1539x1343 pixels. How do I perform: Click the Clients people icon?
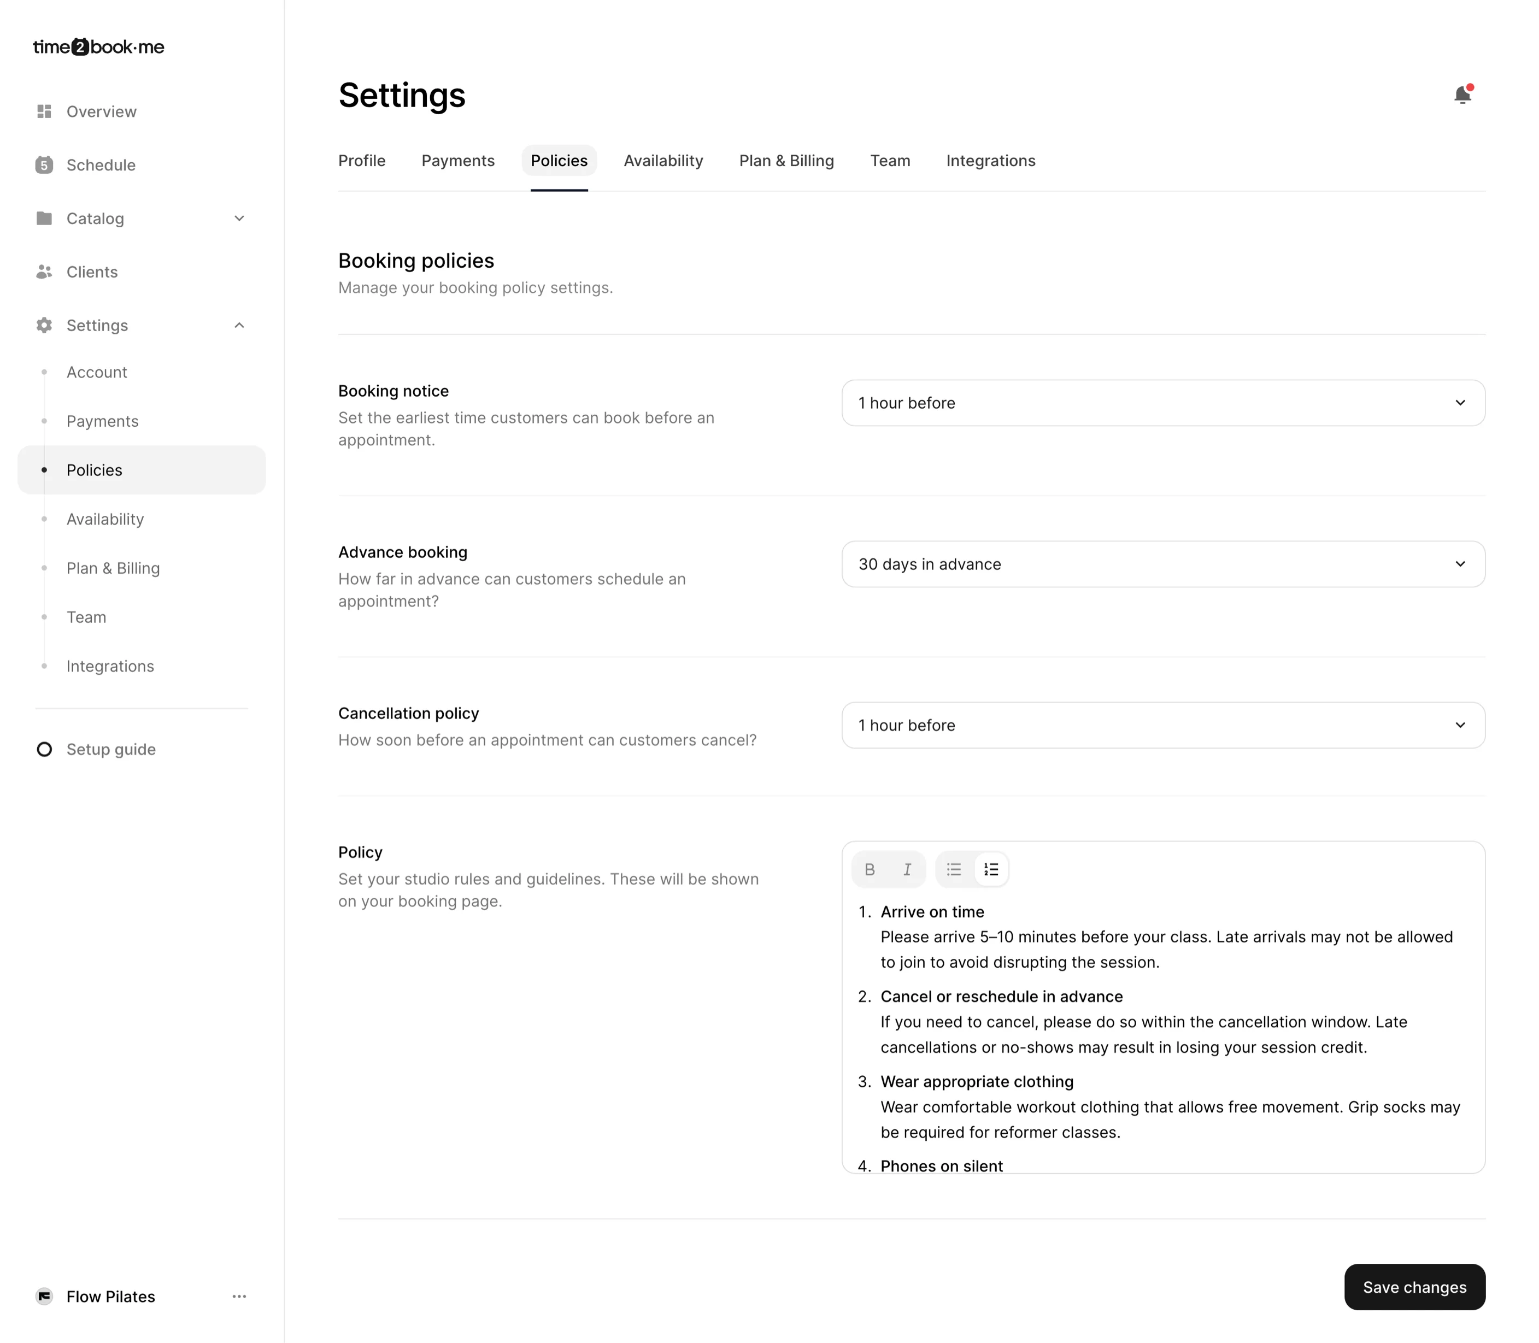44,272
